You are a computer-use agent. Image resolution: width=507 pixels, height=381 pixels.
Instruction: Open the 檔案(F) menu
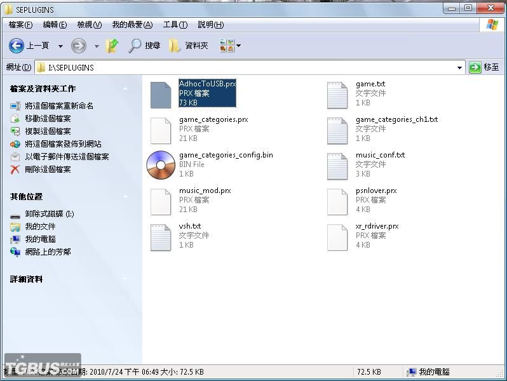point(21,25)
